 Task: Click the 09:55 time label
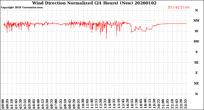click(x=78, y=104)
